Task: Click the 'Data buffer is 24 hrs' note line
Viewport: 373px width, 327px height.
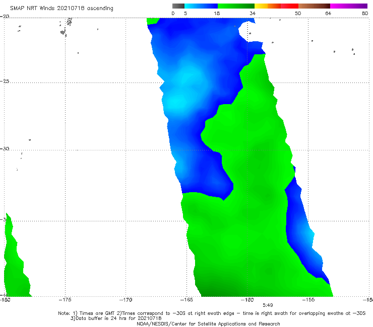Action: coord(116,318)
